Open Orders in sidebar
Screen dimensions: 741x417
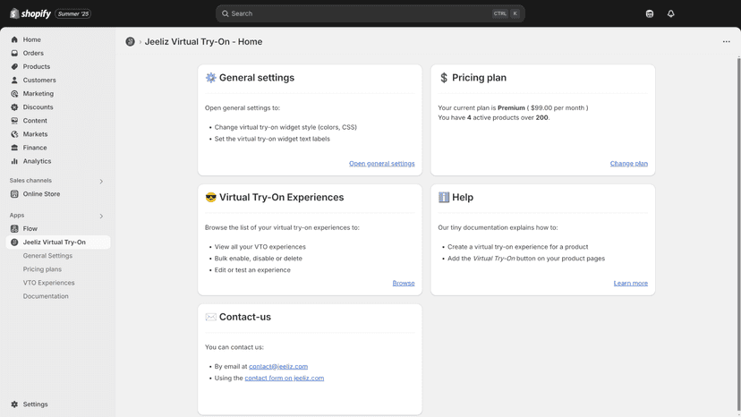pyautogui.click(x=33, y=53)
